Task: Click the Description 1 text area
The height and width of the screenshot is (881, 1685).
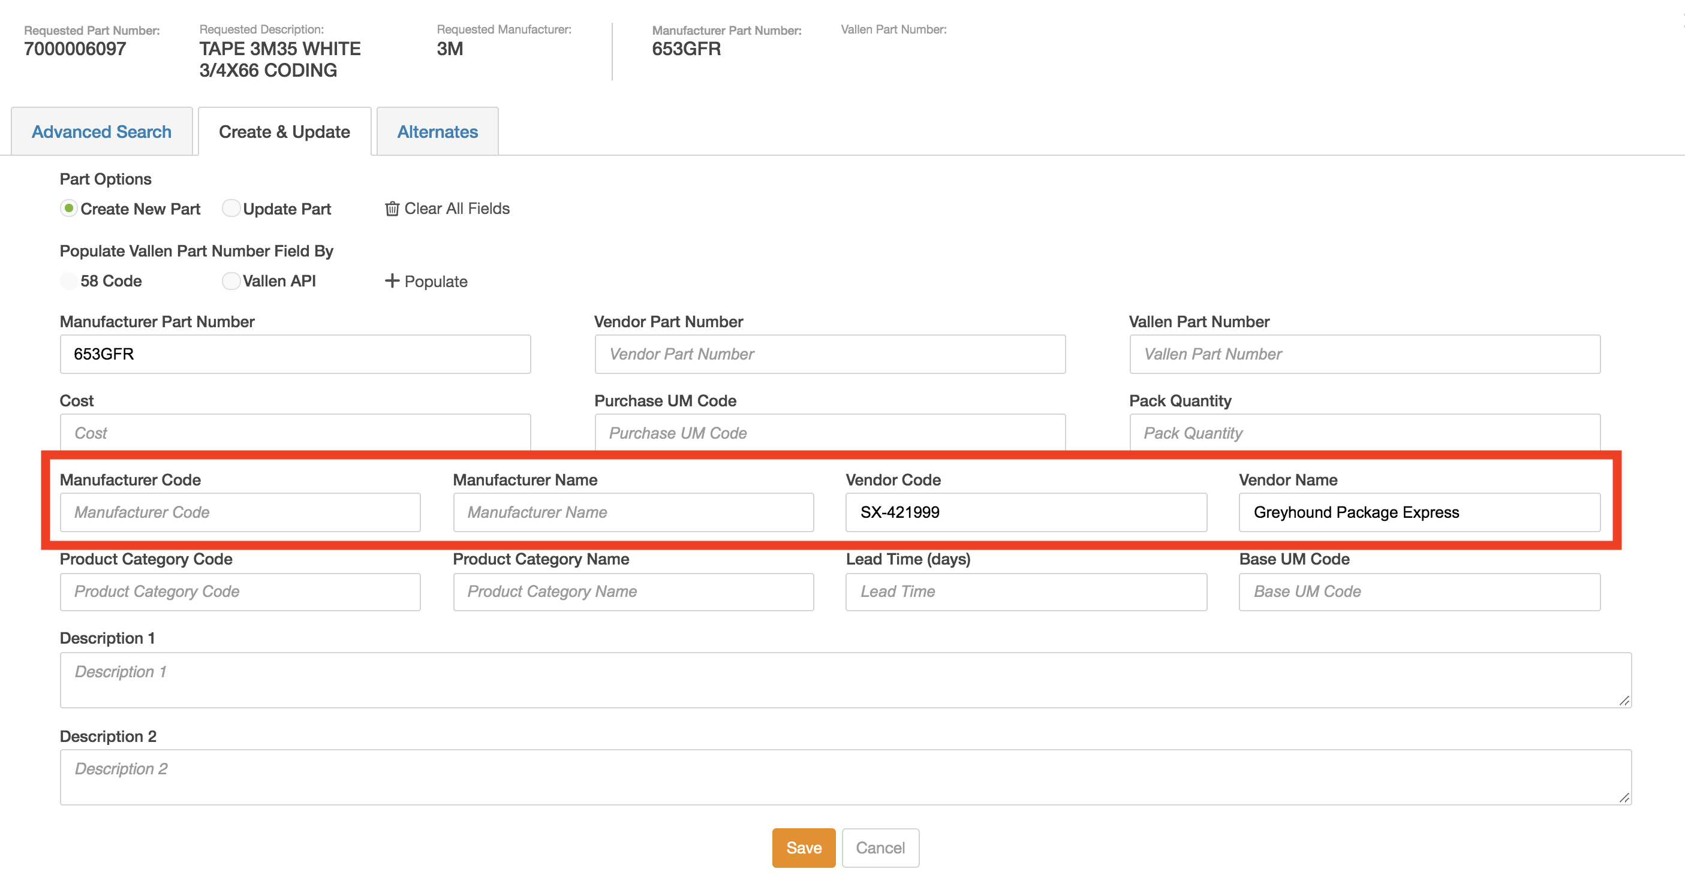Action: click(845, 680)
